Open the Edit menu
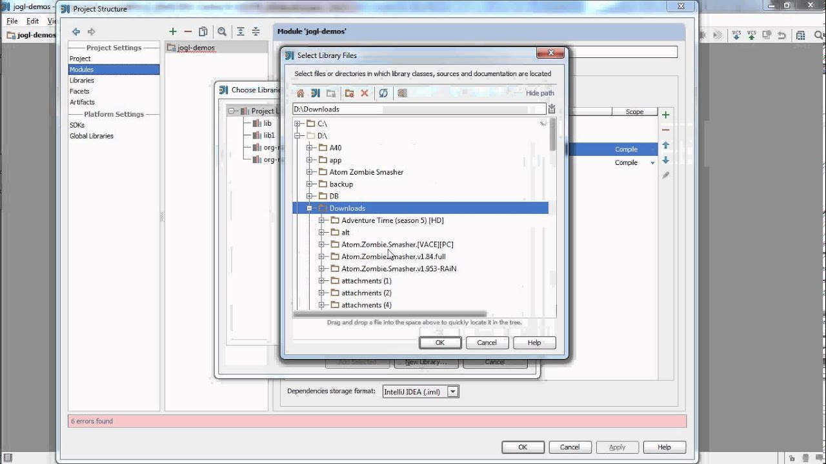This screenshot has height=464, width=826. point(33,21)
